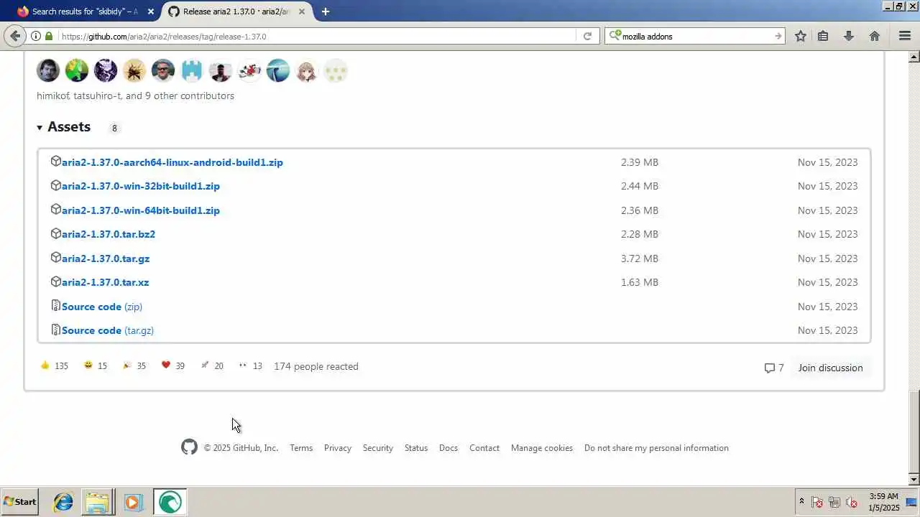Click the search go arrow icon
The height and width of the screenshot is (517, 920).
pos(778,36)
